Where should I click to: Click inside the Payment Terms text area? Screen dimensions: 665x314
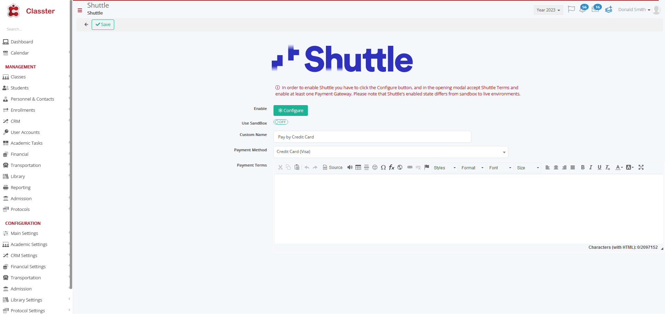(469, 209)
